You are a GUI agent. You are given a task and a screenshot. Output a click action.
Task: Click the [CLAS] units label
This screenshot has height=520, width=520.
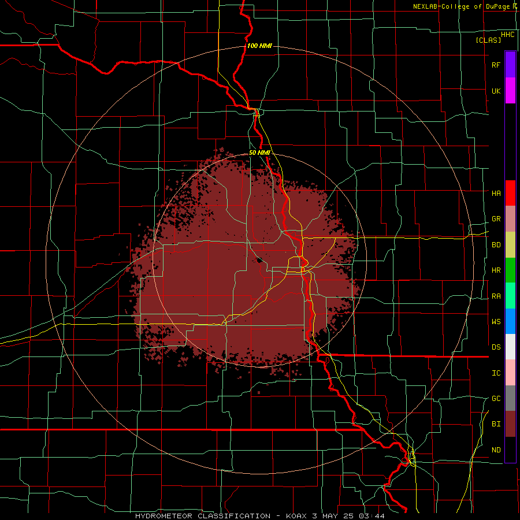(x=488, y=40)
